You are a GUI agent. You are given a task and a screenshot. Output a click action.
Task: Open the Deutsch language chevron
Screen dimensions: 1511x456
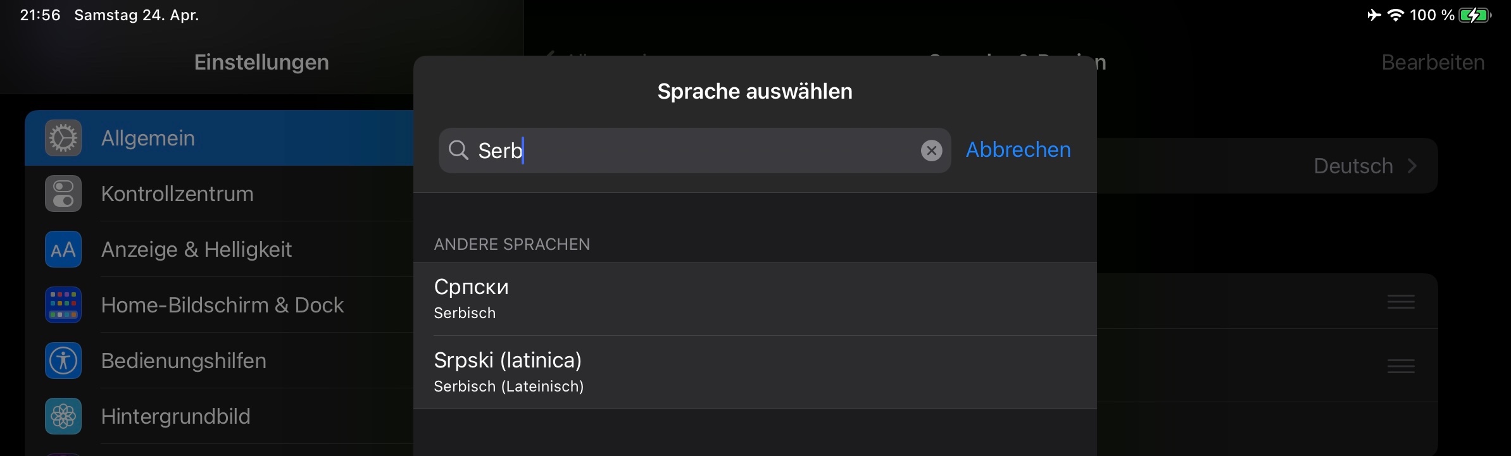[x=1412, y=166]
